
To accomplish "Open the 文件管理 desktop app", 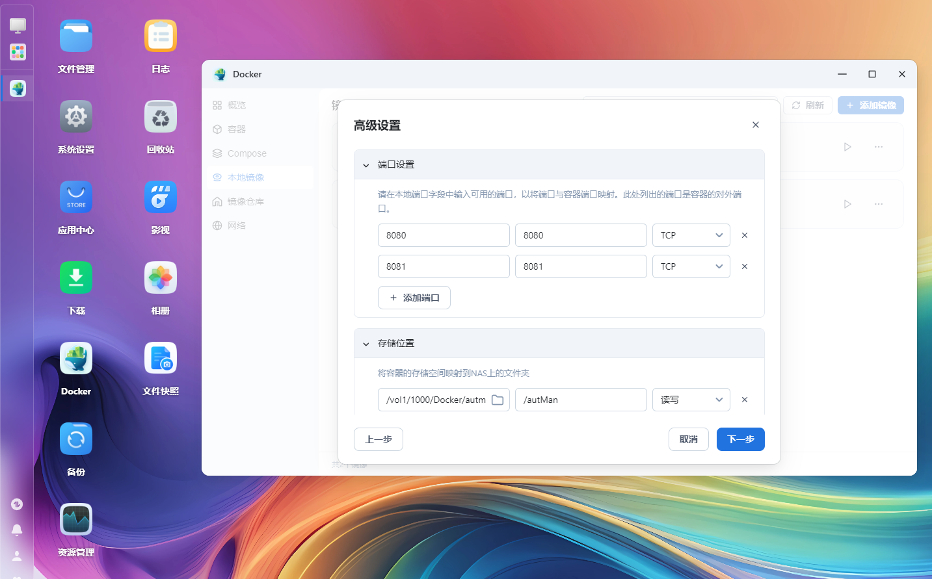I will click(76, 36).
